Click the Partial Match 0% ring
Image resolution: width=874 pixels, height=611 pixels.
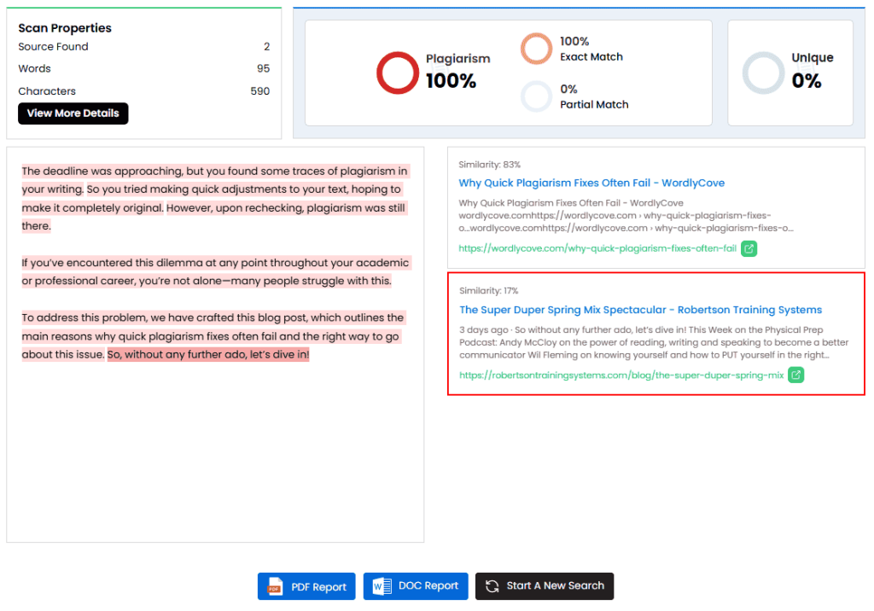537,96
